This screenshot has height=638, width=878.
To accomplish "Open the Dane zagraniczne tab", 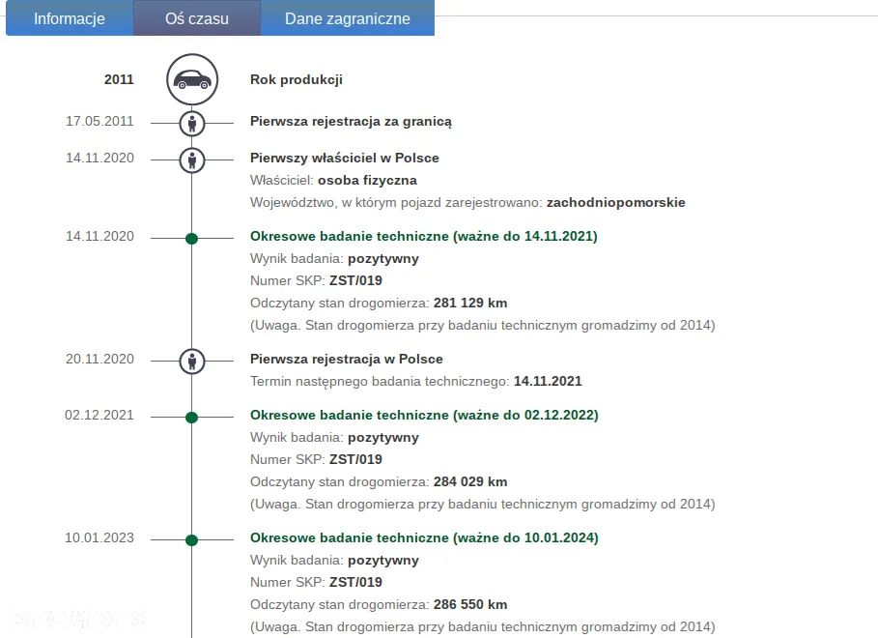I will click(348, 18).
